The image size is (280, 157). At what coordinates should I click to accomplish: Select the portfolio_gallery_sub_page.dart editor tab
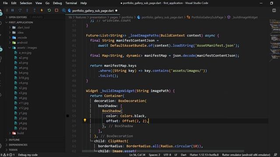click(93, 10)
